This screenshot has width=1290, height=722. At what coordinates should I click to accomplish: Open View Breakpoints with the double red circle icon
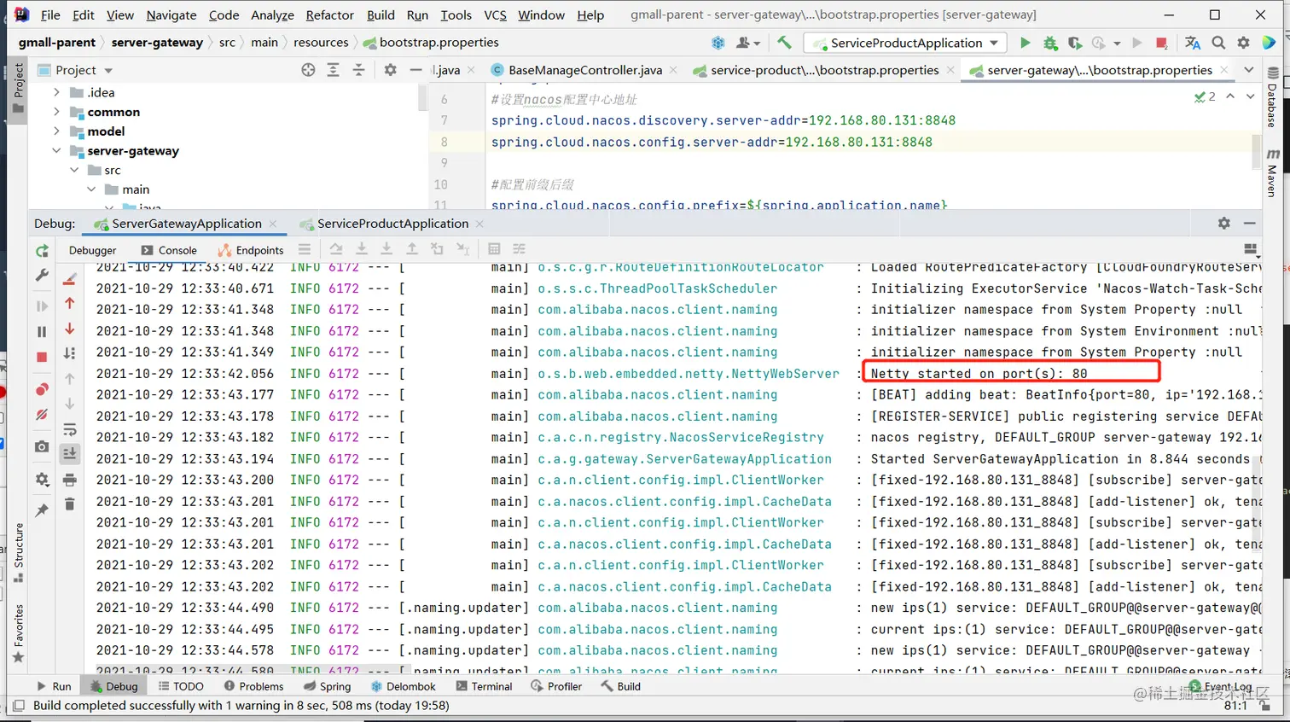(42, 389)
